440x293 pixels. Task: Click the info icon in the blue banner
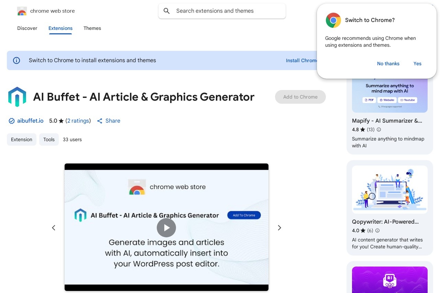coord(16,60)
